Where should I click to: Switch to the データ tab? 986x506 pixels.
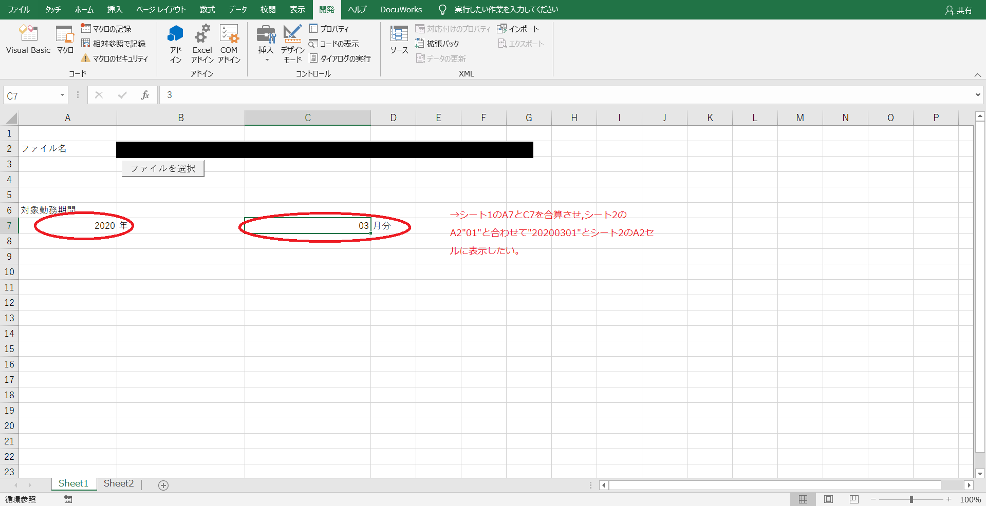click(238, 9)
